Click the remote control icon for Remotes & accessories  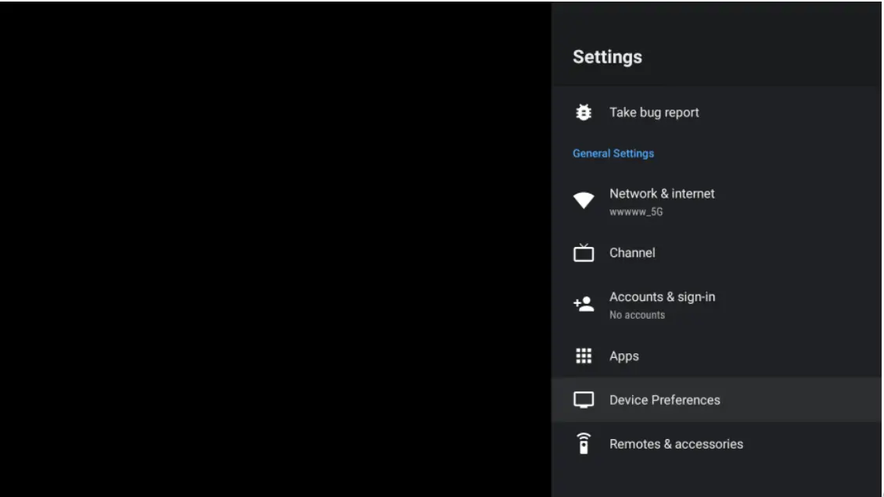583,443
